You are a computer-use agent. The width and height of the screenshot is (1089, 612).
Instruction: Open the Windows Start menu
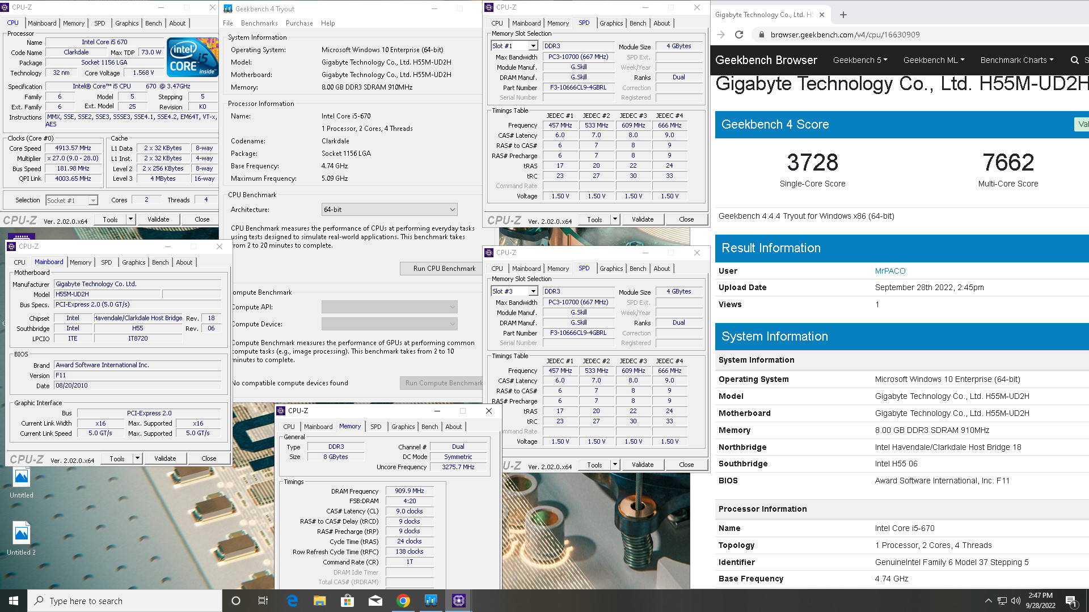(x=14, y=601)
